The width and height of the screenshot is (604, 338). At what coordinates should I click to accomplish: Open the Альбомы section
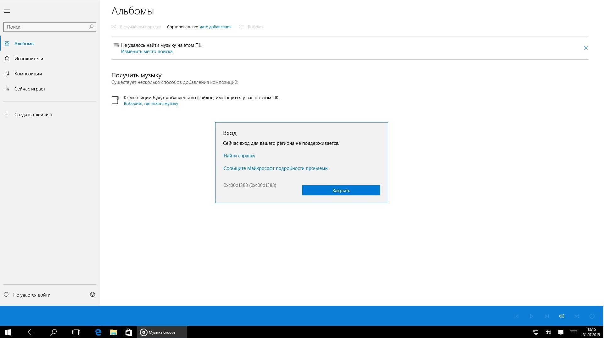50,44
